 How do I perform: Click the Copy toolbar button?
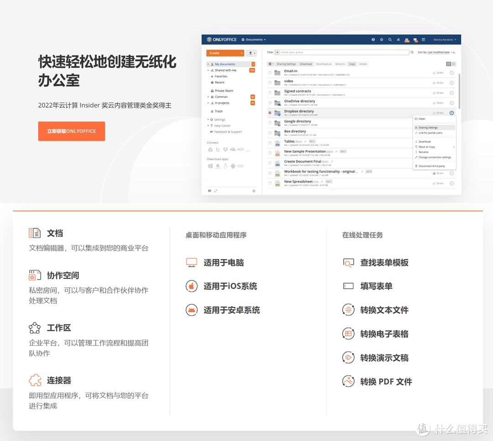pos(352,64)
